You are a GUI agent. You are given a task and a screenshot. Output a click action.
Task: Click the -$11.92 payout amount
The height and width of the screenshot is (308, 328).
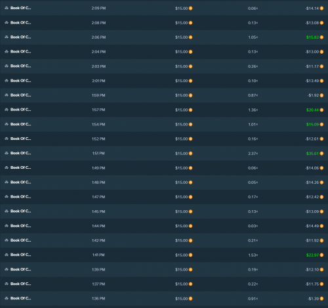pyautogui.click(x=312, y=240)
